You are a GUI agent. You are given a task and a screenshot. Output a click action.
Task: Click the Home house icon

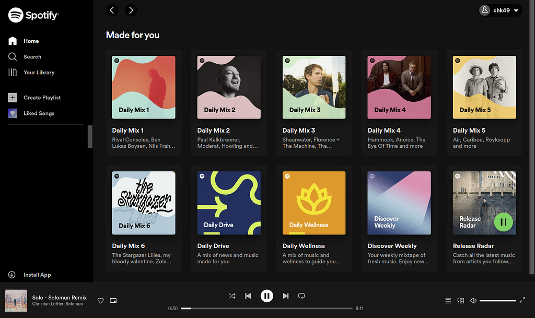[x=13, y=41]
